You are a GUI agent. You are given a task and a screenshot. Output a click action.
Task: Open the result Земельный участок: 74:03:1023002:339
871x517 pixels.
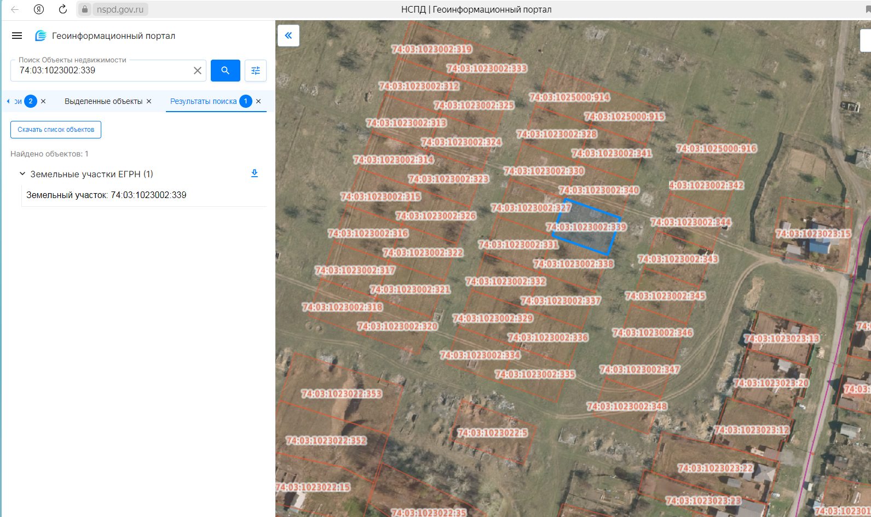pos(106,195)
